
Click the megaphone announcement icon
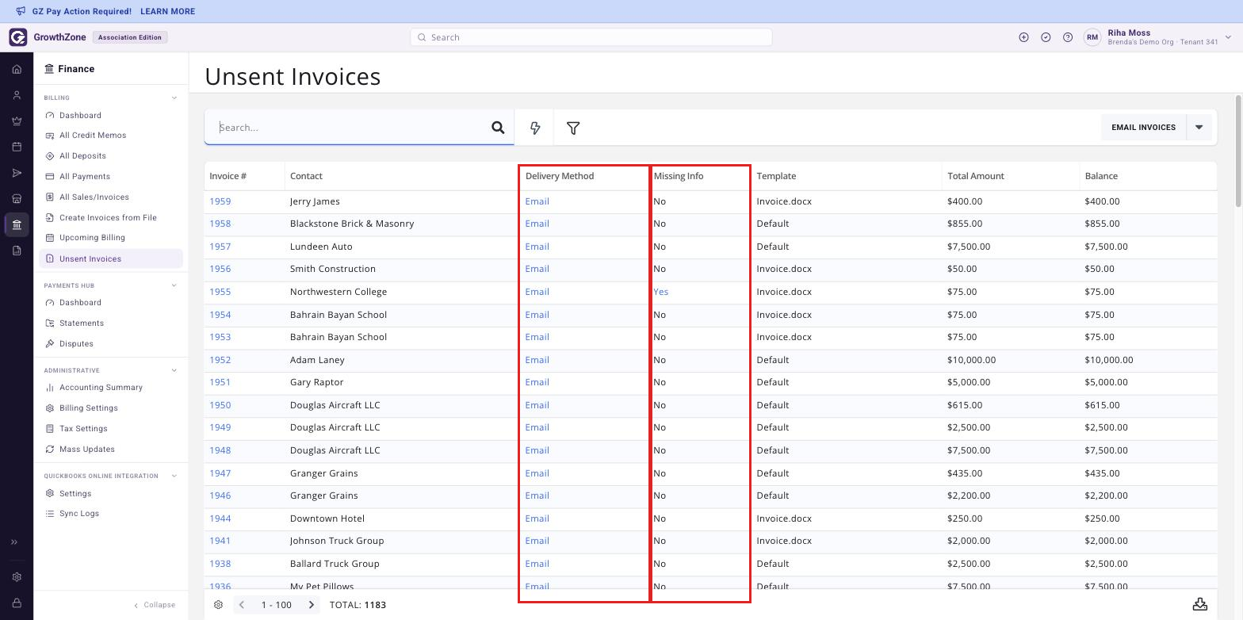[x=21, y=11]
